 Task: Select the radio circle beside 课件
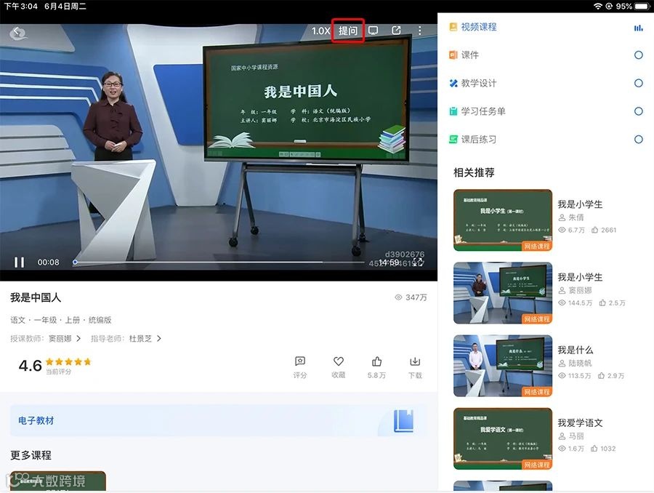tap(638, 55)
